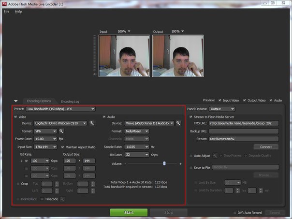Image resolution: width=292 pixels, height=219 pixels.
Task: Open audio device settings wrench
Action: coord(178,123)
